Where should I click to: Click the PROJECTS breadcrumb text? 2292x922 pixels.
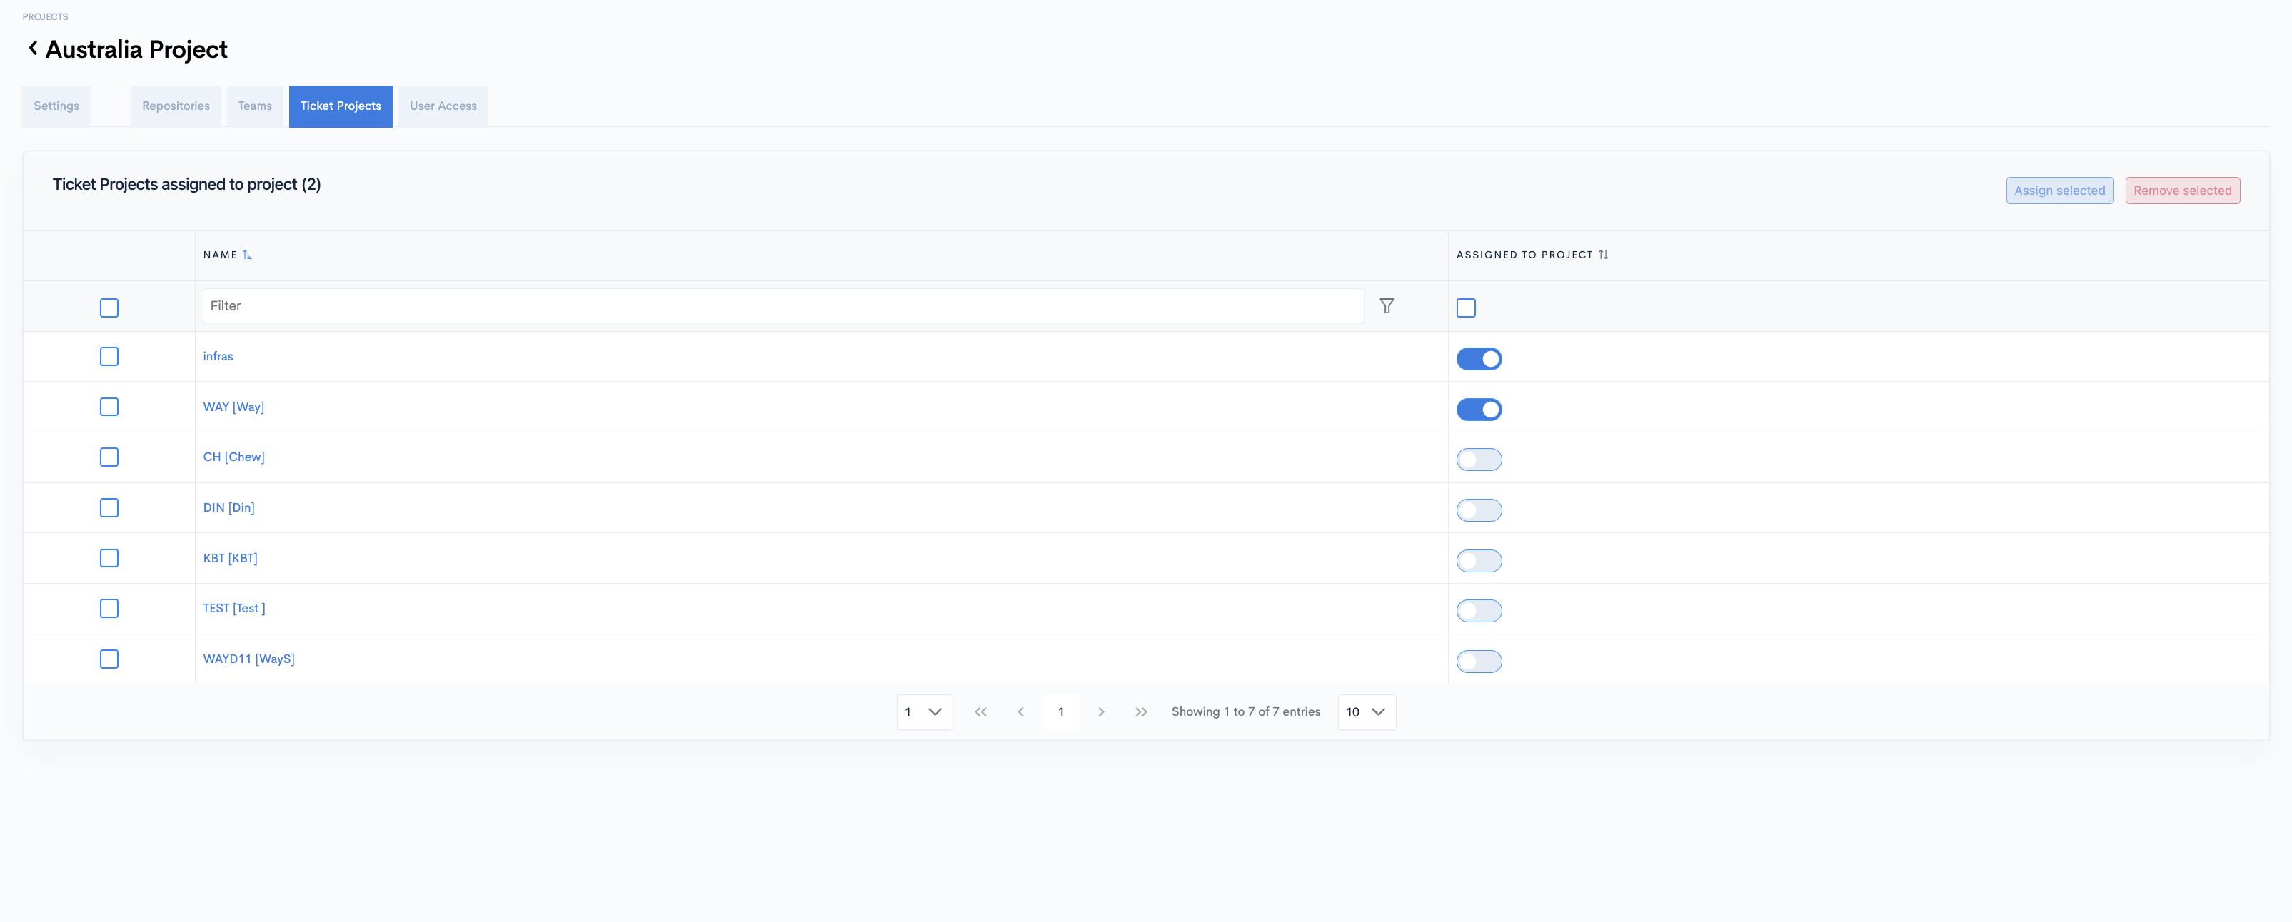tap(46, 17)
